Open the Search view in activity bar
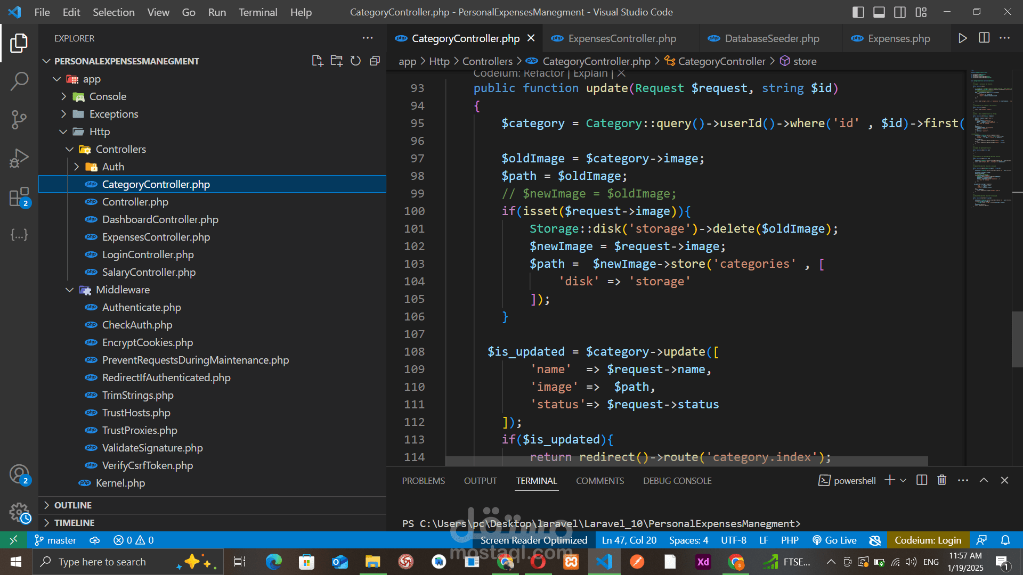Viewport: 1023px width, 575px height. [x=19, y=81]
